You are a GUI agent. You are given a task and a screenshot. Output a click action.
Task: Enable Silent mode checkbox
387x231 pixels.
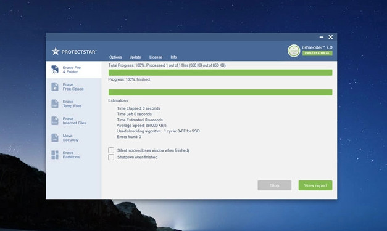click(111, 150)
